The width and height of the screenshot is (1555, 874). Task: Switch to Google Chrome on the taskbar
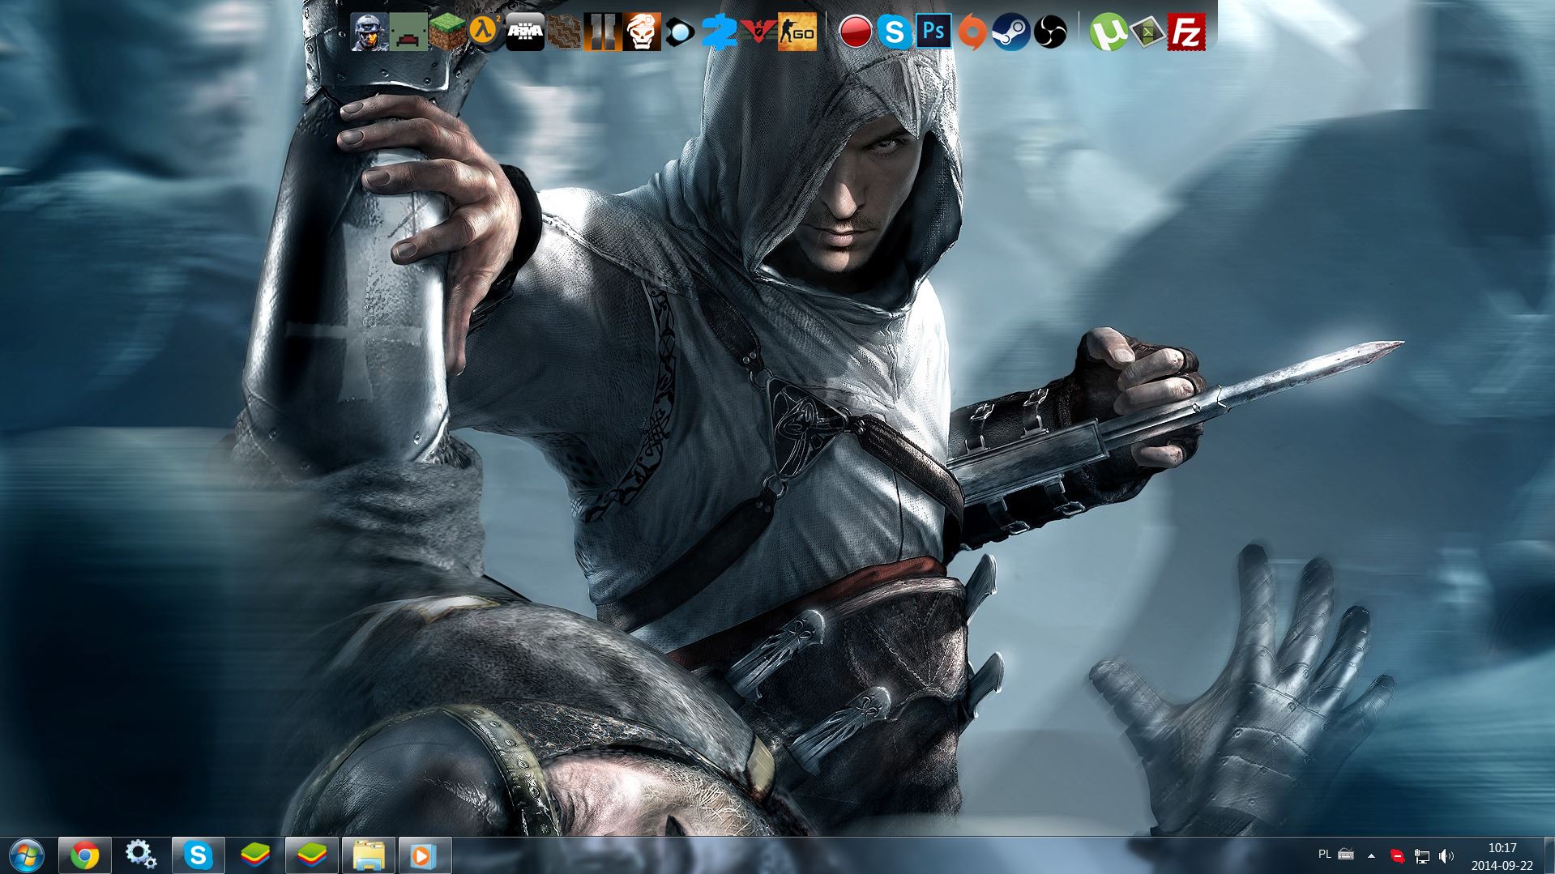pos(84,855)
